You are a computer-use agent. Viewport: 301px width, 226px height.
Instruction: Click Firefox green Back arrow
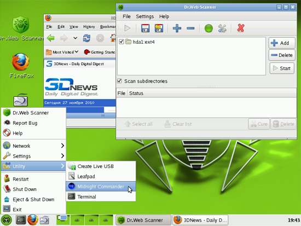point(51,38)
